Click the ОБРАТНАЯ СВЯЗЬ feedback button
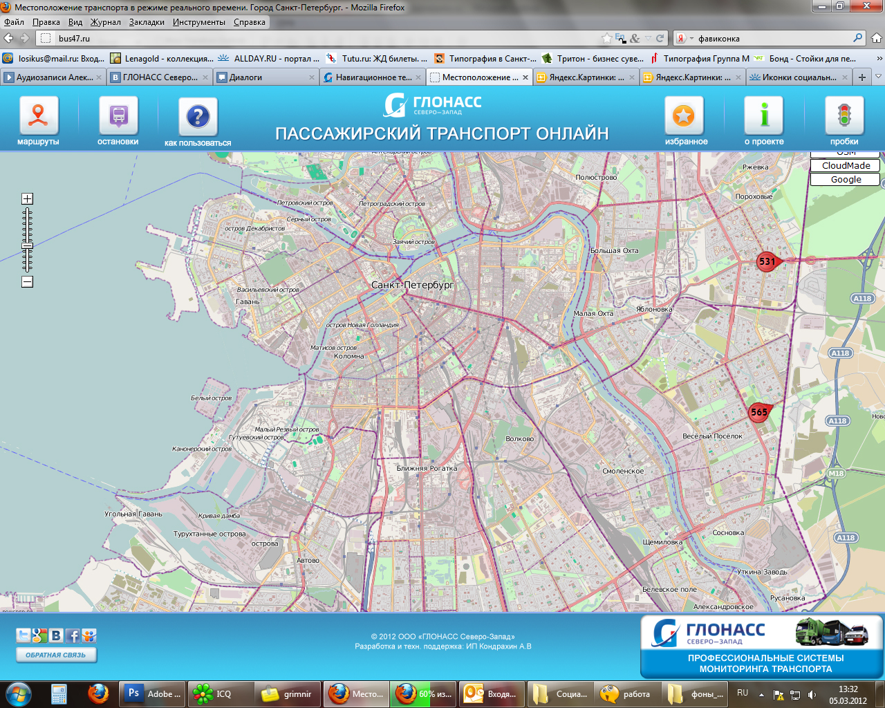The image size is (885, 708). tap(56, 655)
